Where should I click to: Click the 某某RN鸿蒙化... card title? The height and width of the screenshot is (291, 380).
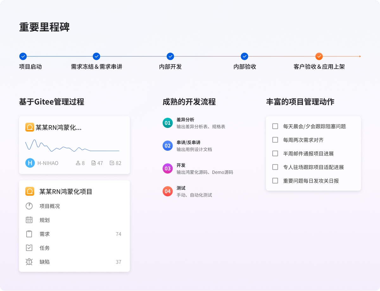click(58, 128)
